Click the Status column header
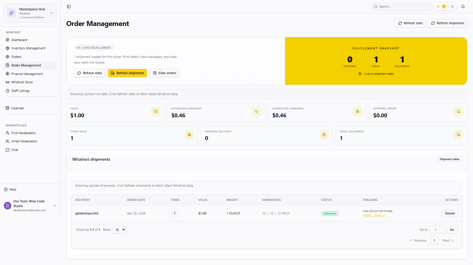This screenshot has width=473, height=265. [x=326, y=200]
